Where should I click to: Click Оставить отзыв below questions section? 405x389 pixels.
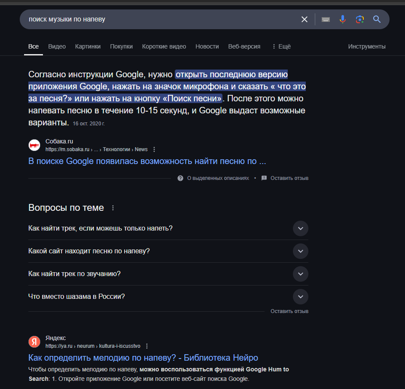(289, 311)
